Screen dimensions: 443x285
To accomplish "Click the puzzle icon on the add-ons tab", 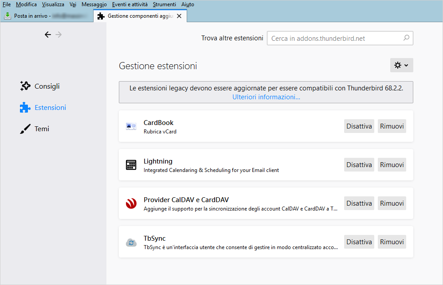I will tap(101, 16).
